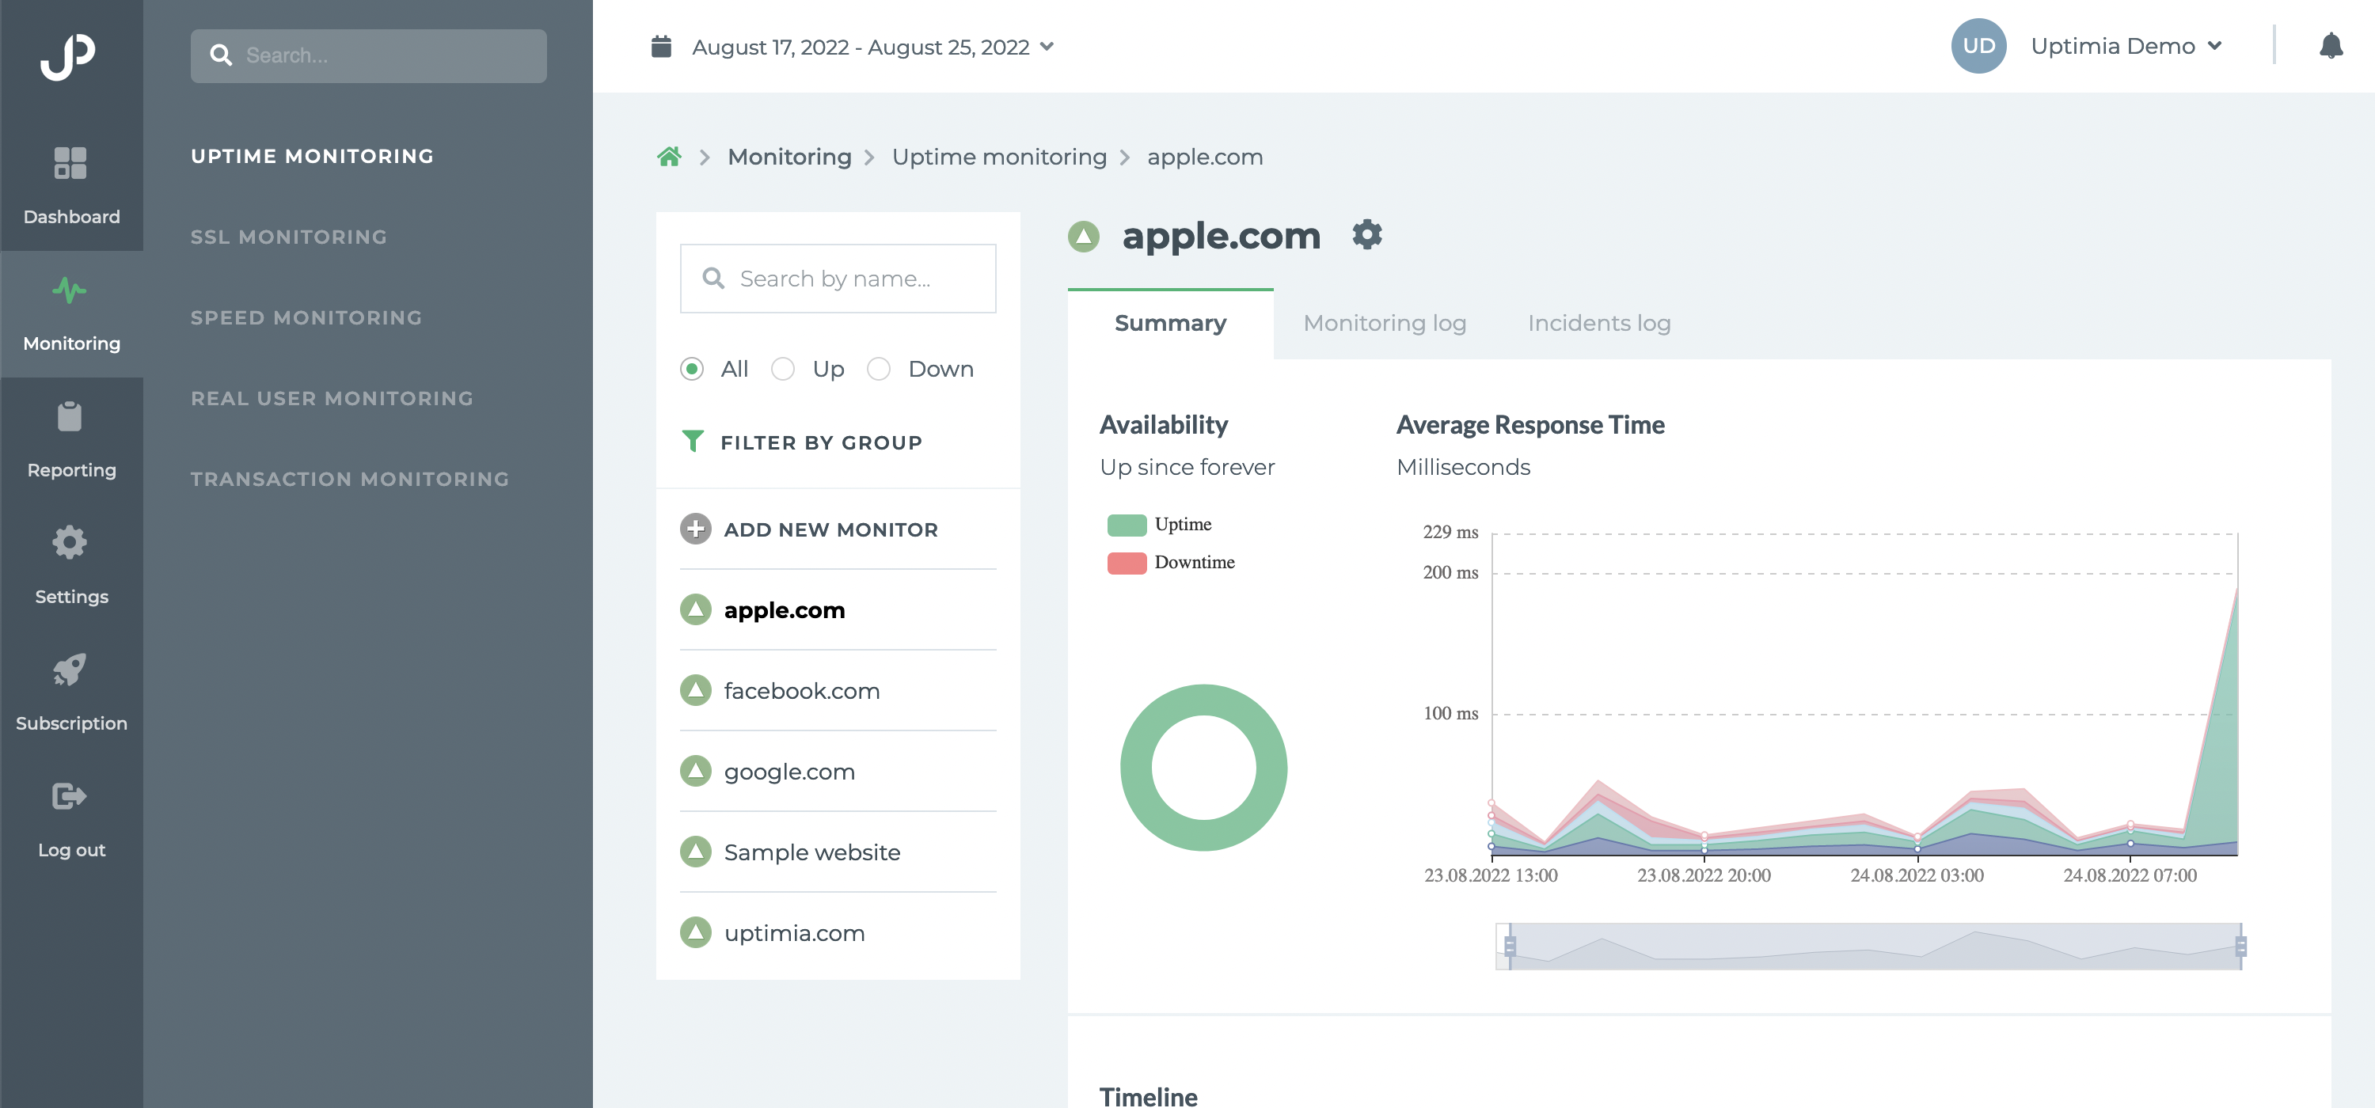The height and width of the screenshot is (1108, 2375).
Task: Expand the Uptimia Demo account menu
Action: coord(2126,46)
